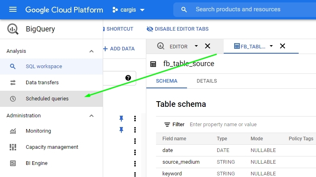Screen dimensions: 316x177
Task: Click the Filter lines icon
Action: coord(167,125)
